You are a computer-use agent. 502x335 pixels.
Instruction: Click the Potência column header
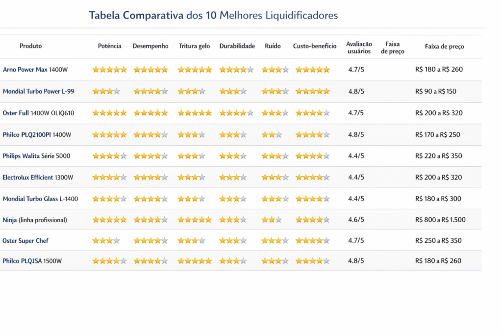(x=110, y=46)
